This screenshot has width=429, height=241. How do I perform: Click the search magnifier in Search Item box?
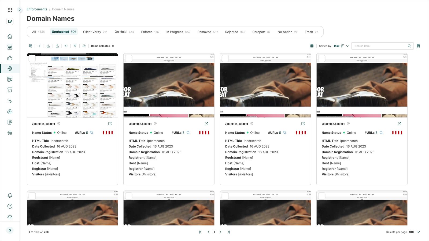tap(409, 46)
